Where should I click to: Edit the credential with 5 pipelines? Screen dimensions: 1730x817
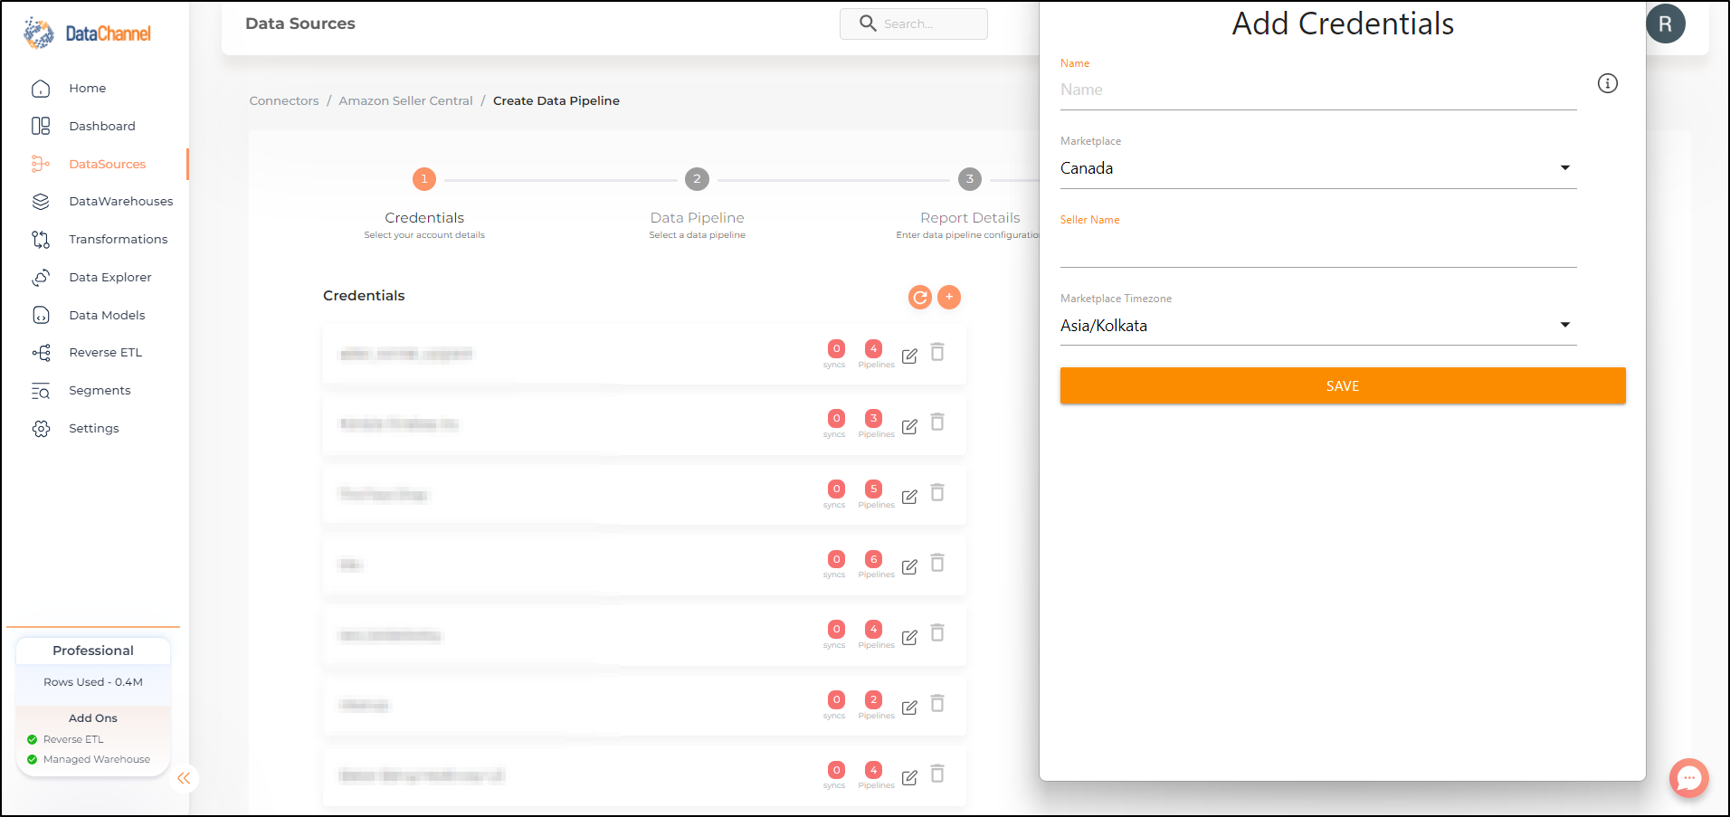pos(909,497)
